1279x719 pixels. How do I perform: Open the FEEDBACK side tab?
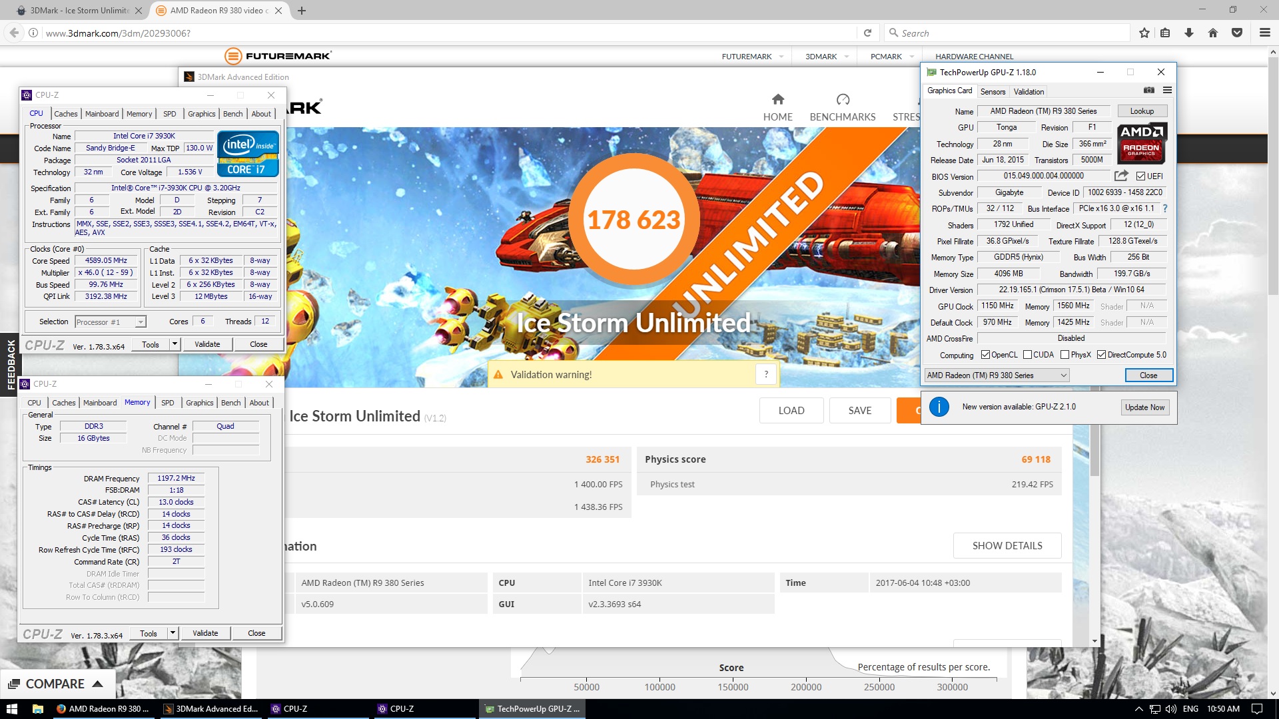(11, 364)
